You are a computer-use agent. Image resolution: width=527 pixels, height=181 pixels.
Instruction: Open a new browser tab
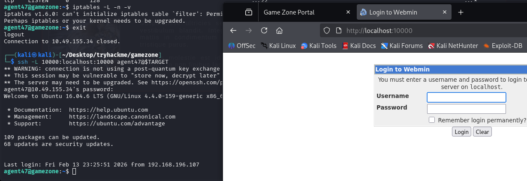(x=461, y=12)
